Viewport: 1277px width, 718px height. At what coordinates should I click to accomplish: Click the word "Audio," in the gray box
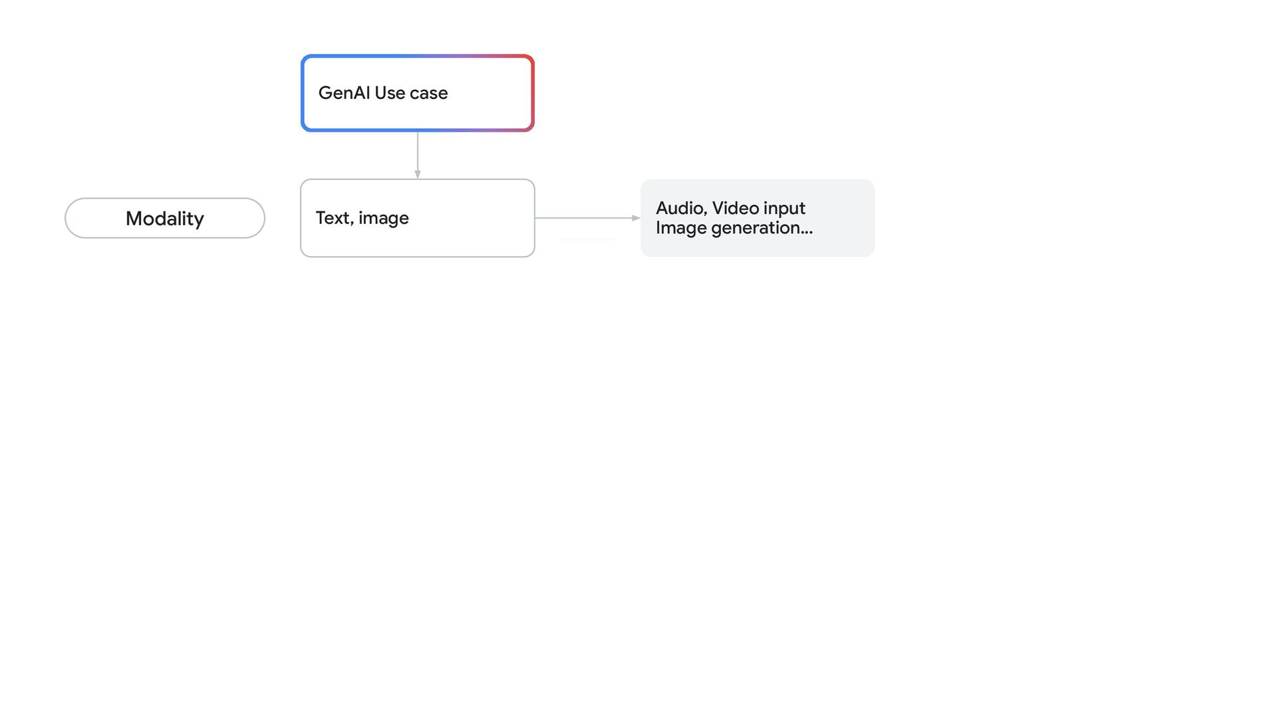tap(682, 208)
